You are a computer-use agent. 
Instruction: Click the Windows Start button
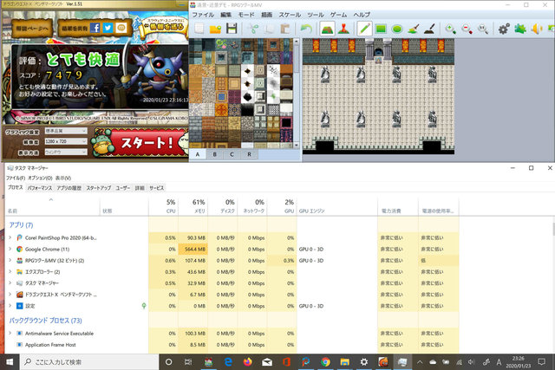[x=10, y=362]
